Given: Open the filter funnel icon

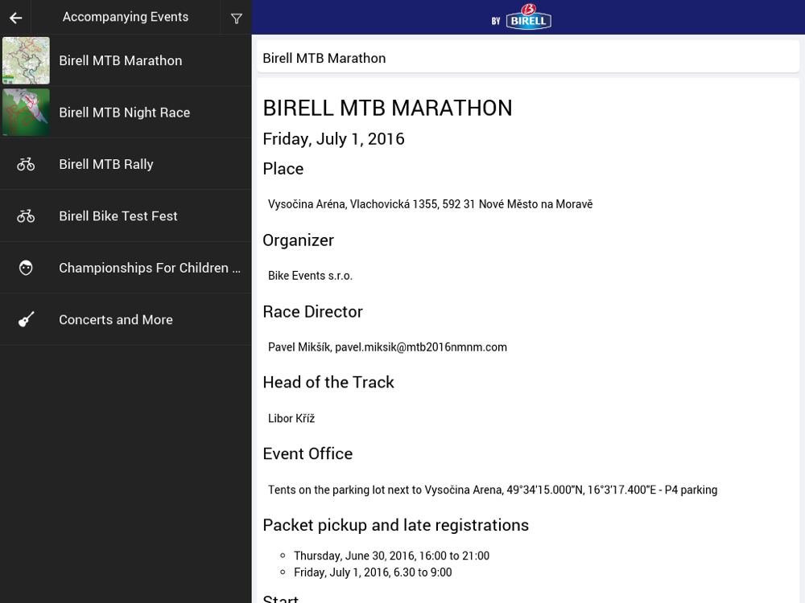Looking at the screenshot, I should click(x=236, y=18).
